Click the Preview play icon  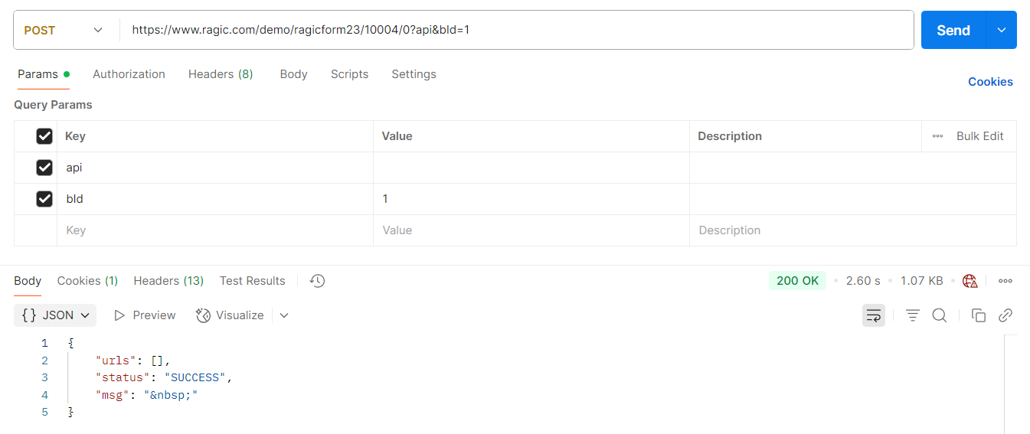point(119,315)
